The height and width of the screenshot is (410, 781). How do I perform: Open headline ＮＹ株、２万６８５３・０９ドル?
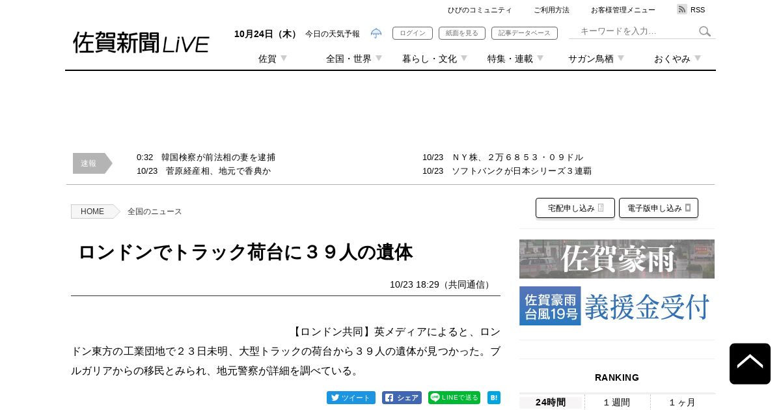tap(517, 157)
